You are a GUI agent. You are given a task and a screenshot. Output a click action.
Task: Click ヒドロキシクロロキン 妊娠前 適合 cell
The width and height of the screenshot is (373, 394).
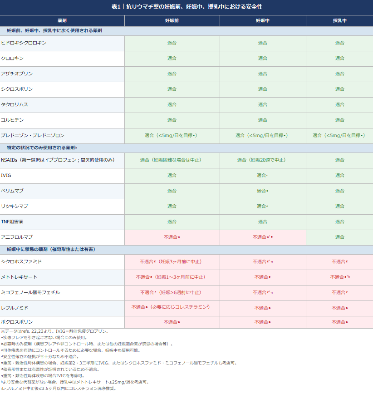(x=172, y=43)
